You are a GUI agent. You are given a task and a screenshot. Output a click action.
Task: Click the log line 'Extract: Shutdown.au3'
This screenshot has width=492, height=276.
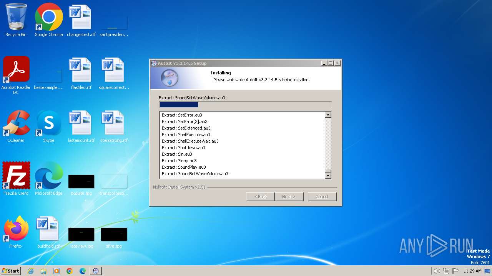pos(183,148)
